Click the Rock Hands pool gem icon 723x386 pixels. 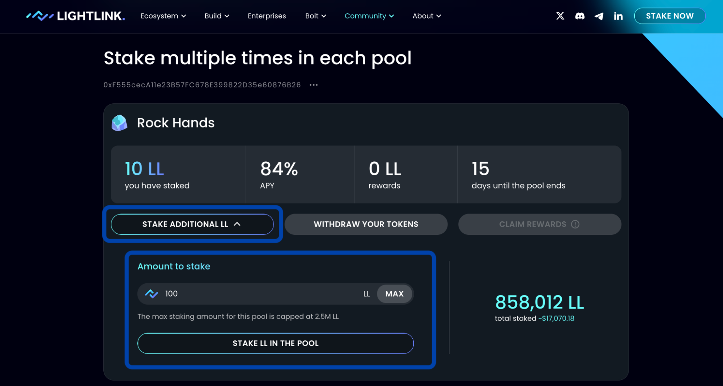(119, 123)
